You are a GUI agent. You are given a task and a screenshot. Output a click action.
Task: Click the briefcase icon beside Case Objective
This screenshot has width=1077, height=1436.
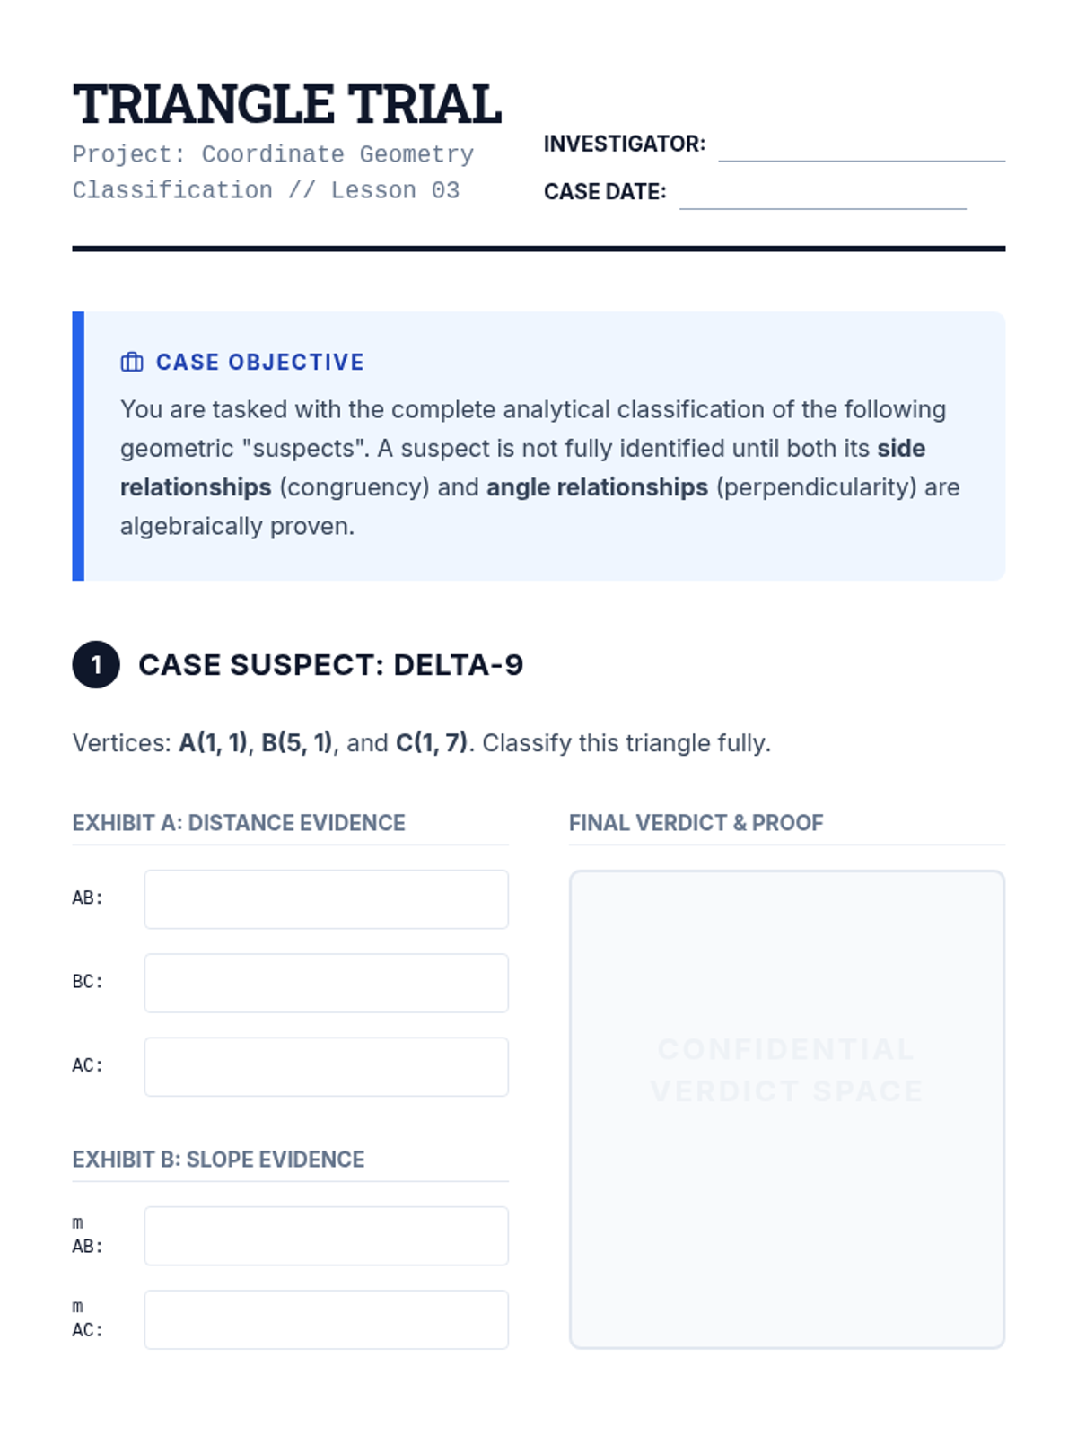click(132, 362)
